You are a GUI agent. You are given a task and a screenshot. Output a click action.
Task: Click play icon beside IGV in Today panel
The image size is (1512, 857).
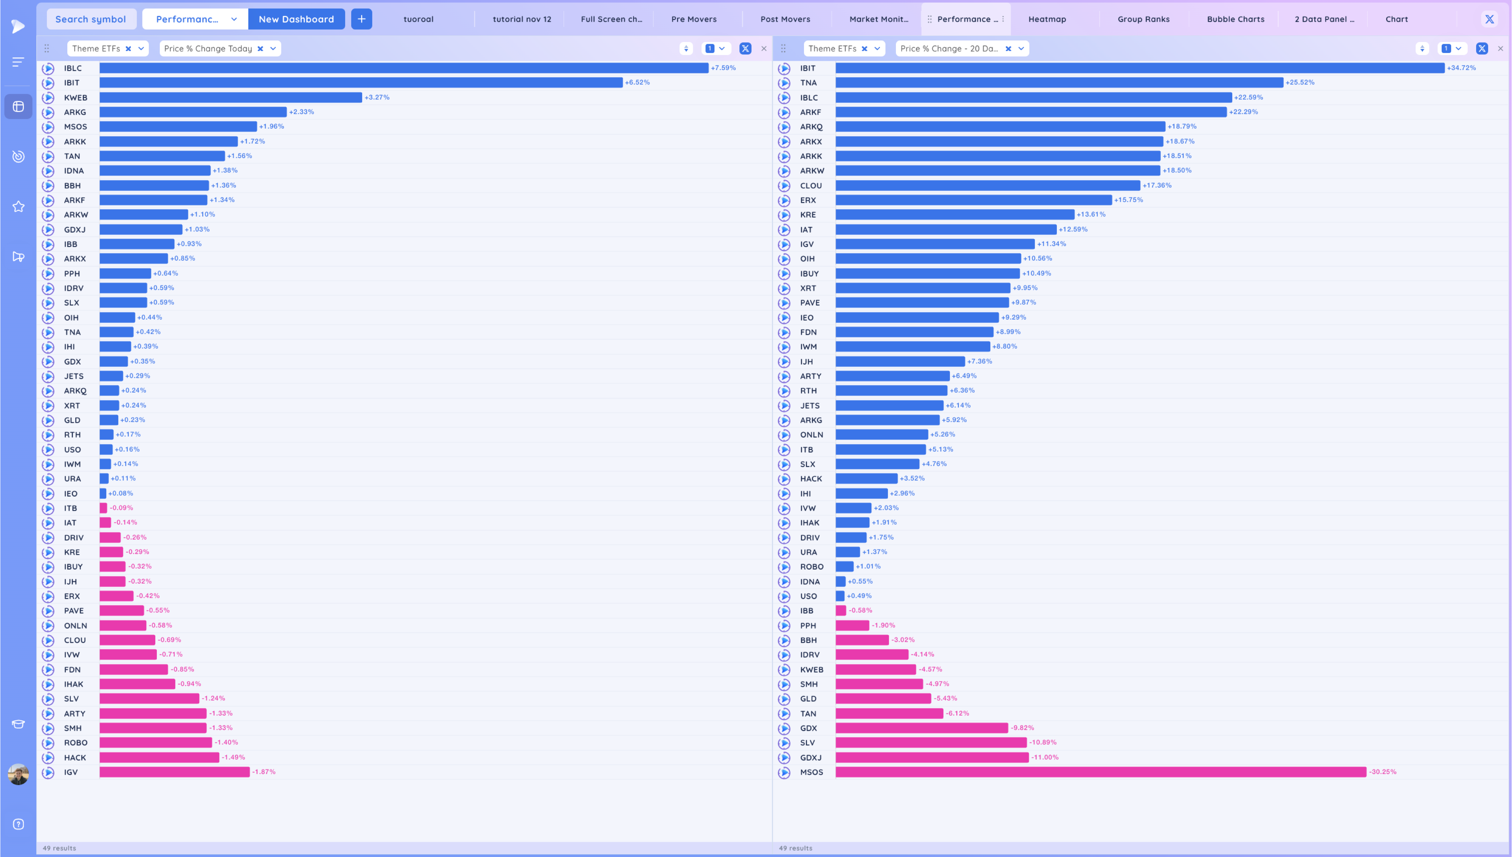(x=48, y=772)
